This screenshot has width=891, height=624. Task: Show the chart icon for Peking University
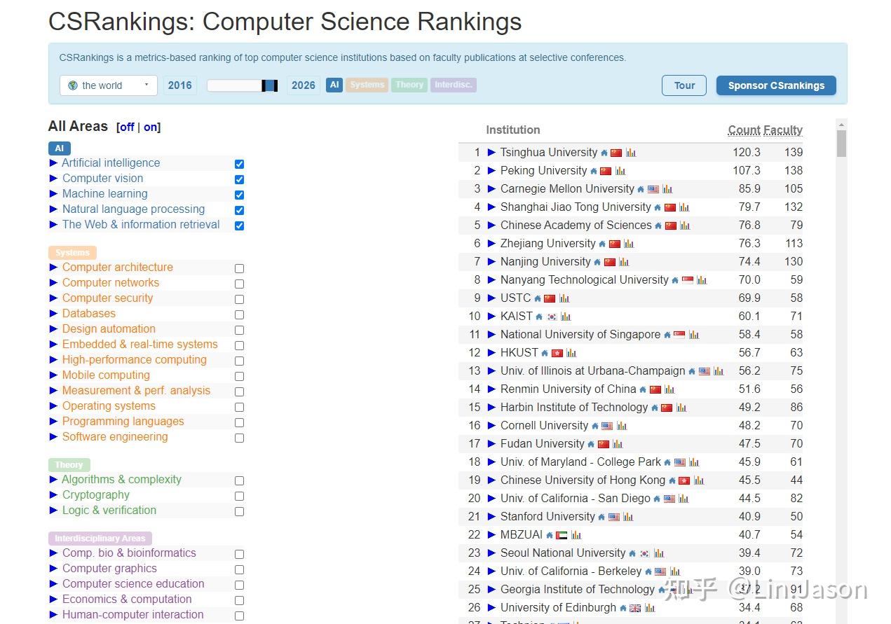tap(620, 171)
